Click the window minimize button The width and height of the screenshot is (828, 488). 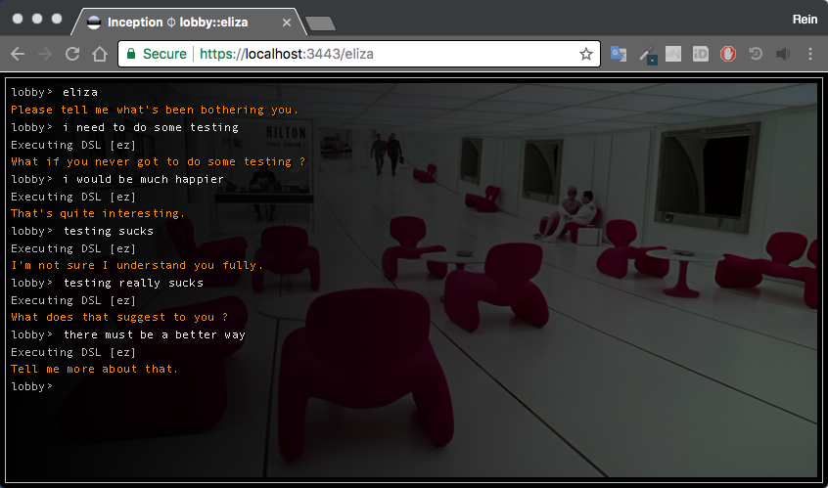(x=37, y=19)
